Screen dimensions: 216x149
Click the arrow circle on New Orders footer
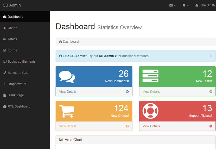coord(127,126)
